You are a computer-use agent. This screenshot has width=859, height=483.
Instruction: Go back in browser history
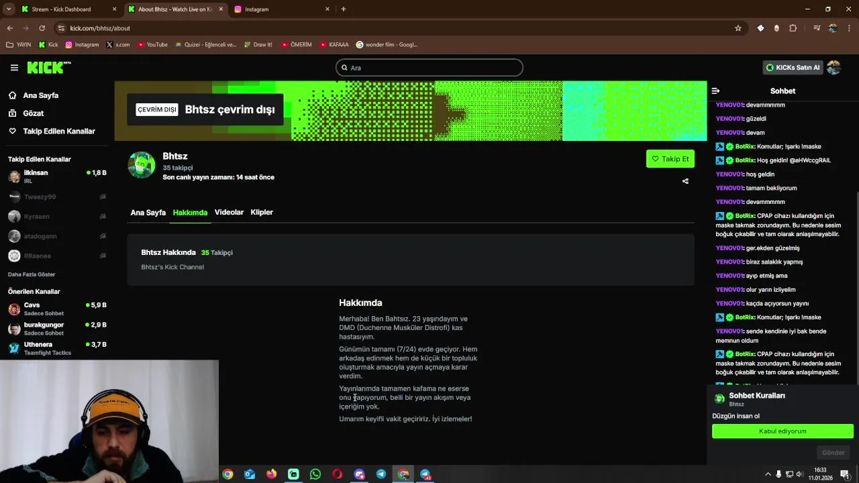coord(9,28)
